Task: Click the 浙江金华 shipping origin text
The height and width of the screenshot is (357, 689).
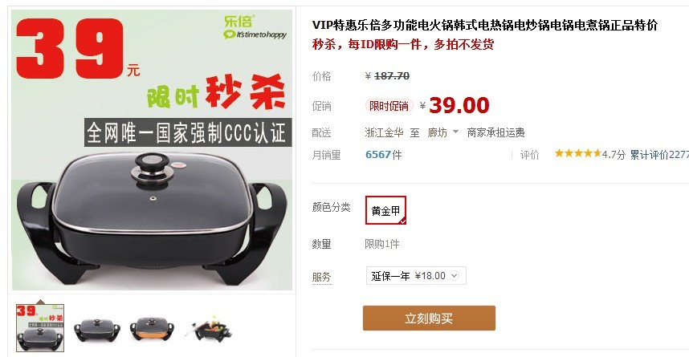Action: [384, 132]
